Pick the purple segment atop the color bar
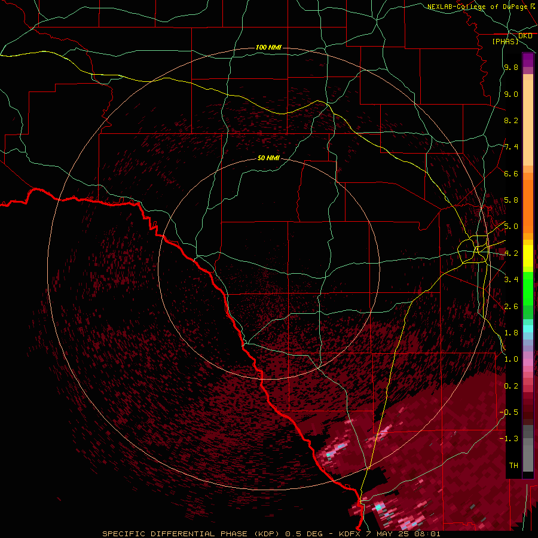The height and width of the screenshot is (538, 538). [528, 60]
